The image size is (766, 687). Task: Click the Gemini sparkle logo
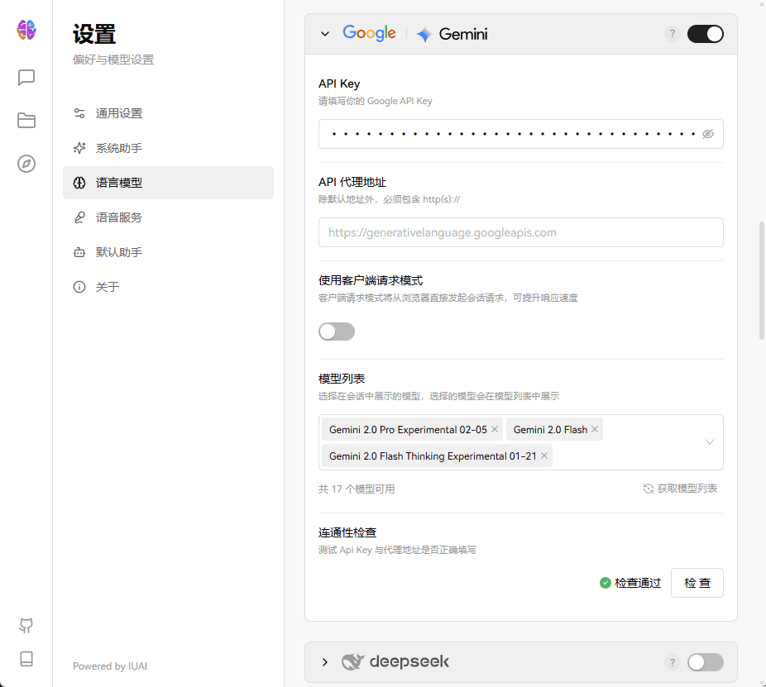[424, 34]
